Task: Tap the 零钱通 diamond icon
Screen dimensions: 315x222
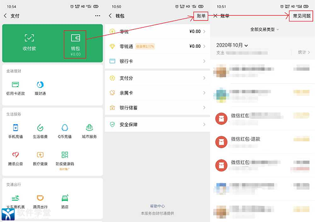Action: click(x=112, y=46)
